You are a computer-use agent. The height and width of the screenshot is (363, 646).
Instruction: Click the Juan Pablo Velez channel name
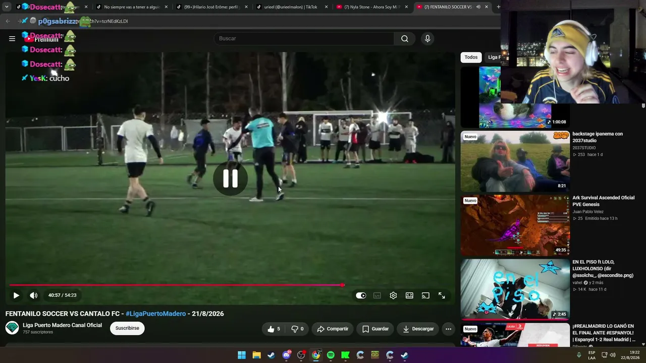pyautogui.click(x=587, y=212)
